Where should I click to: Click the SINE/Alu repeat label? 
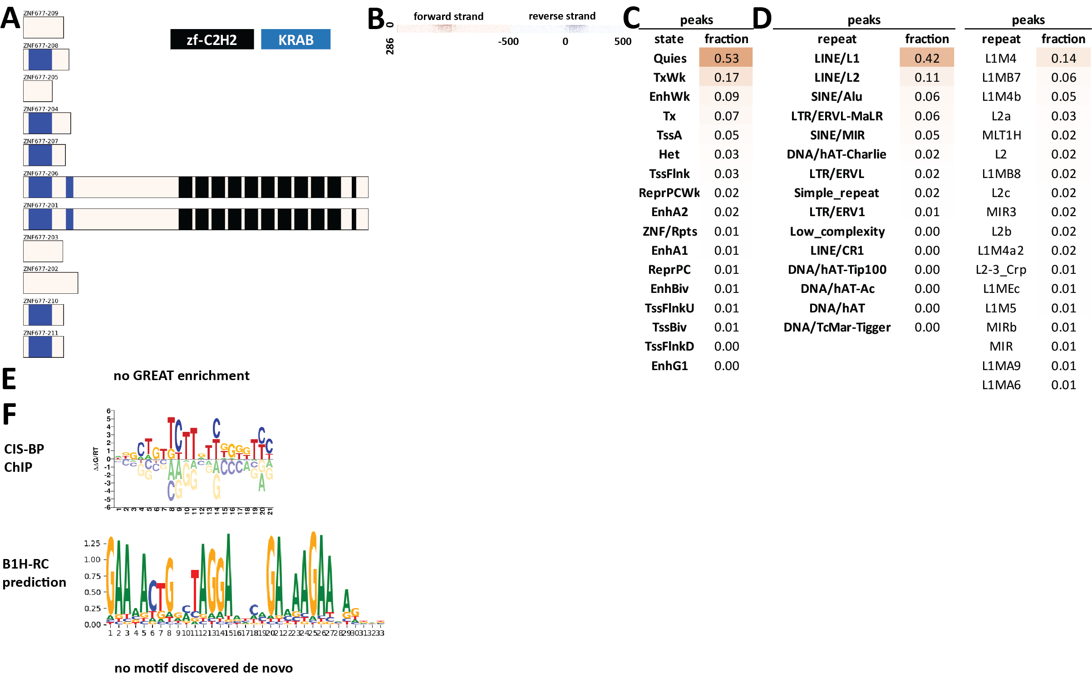[x=836, y=97]
